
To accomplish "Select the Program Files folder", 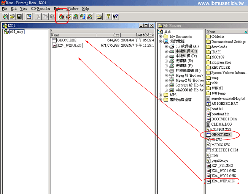I will 221,62.
